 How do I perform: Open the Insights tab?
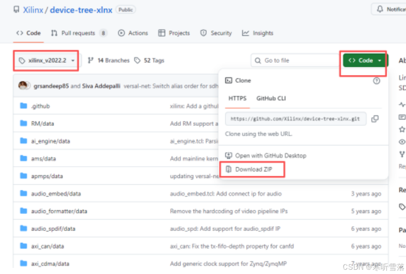tap(258, 33)
